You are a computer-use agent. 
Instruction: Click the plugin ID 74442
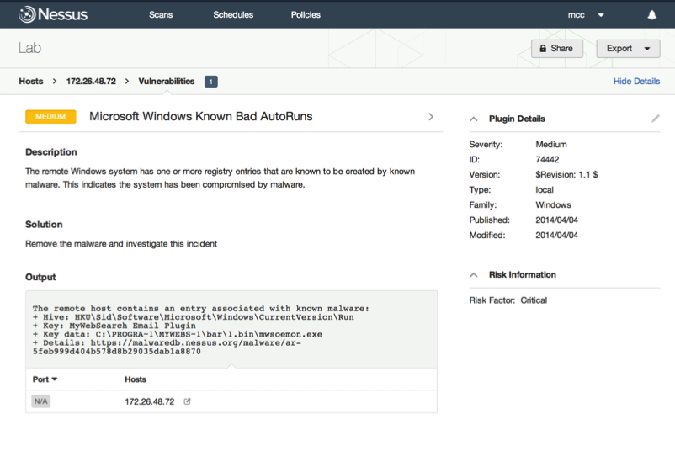coord(547,160)
